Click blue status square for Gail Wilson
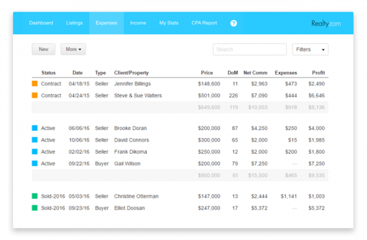This screenshot has height=240, width=367. [x=35, y=163]
